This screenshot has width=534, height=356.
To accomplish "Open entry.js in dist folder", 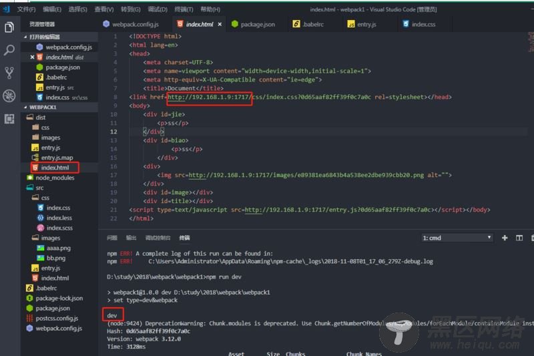I will coord(51,148).
